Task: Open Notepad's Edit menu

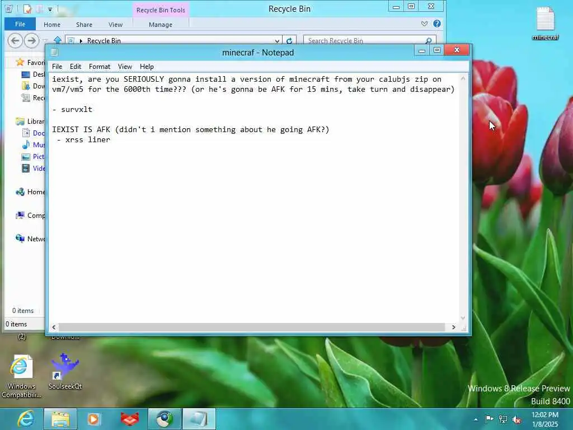Action: pyautogui.click(x=76, y=67)
